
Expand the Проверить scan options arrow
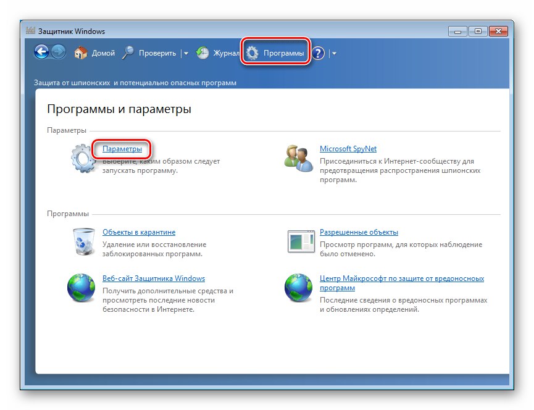click(x=186, y=54)
